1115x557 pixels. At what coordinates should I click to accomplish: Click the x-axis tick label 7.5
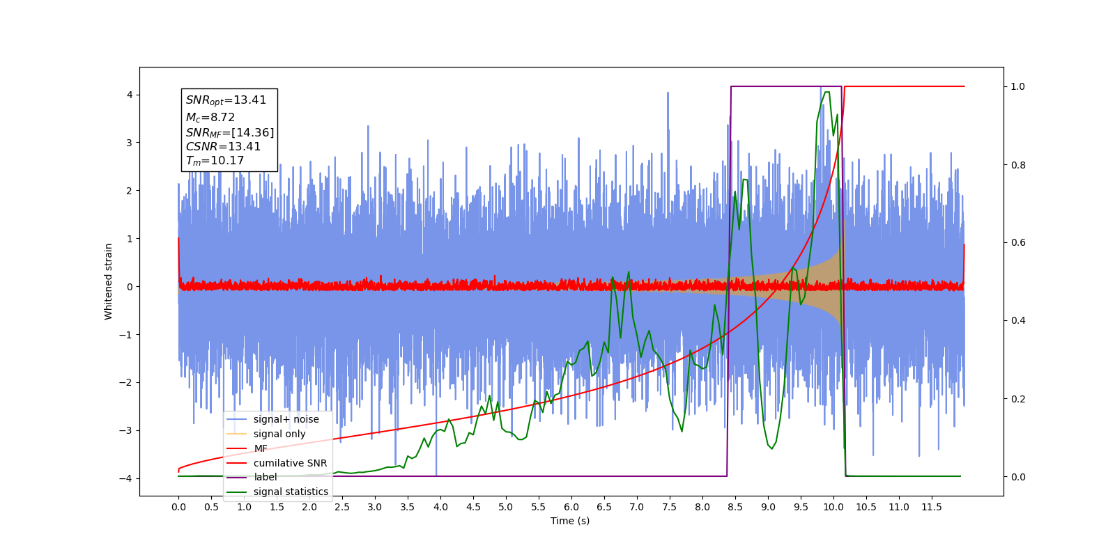tap(670, 507)
